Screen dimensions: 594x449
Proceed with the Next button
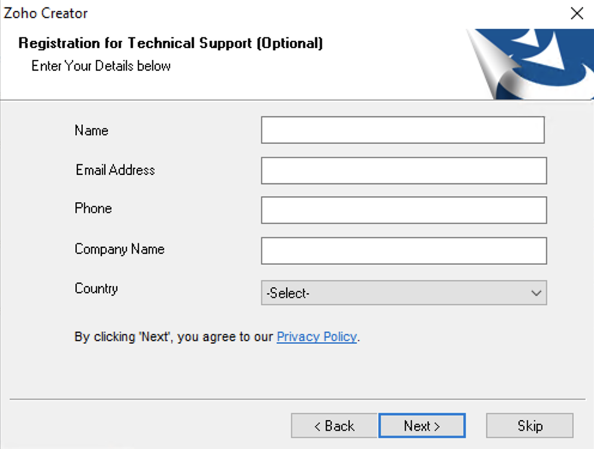pos(422,426)
